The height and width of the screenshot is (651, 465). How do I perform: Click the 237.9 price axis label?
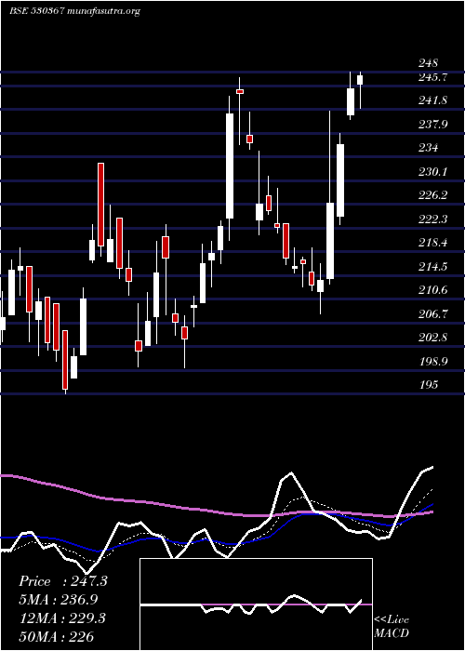432,124
